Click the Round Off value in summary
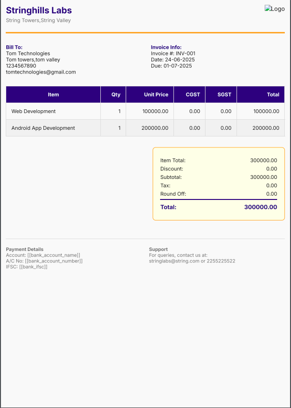 point(271,194)
